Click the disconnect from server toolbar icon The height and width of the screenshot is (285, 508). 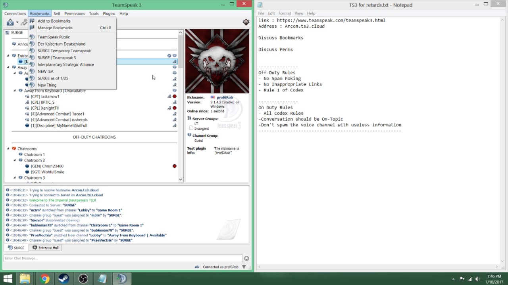click(10, 23)
